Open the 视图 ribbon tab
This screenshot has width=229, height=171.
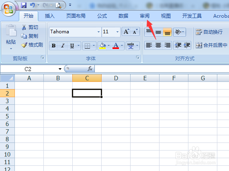pyautogui.click(x=166, y=16)
